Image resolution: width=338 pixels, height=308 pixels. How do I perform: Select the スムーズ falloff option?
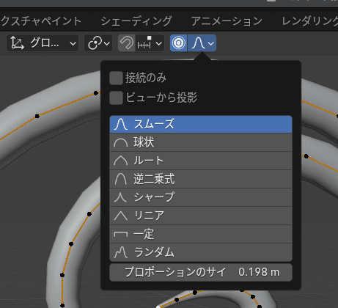(201, 124)
